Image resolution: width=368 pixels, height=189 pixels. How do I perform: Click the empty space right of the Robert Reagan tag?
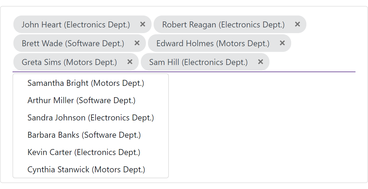click(330, 24)
